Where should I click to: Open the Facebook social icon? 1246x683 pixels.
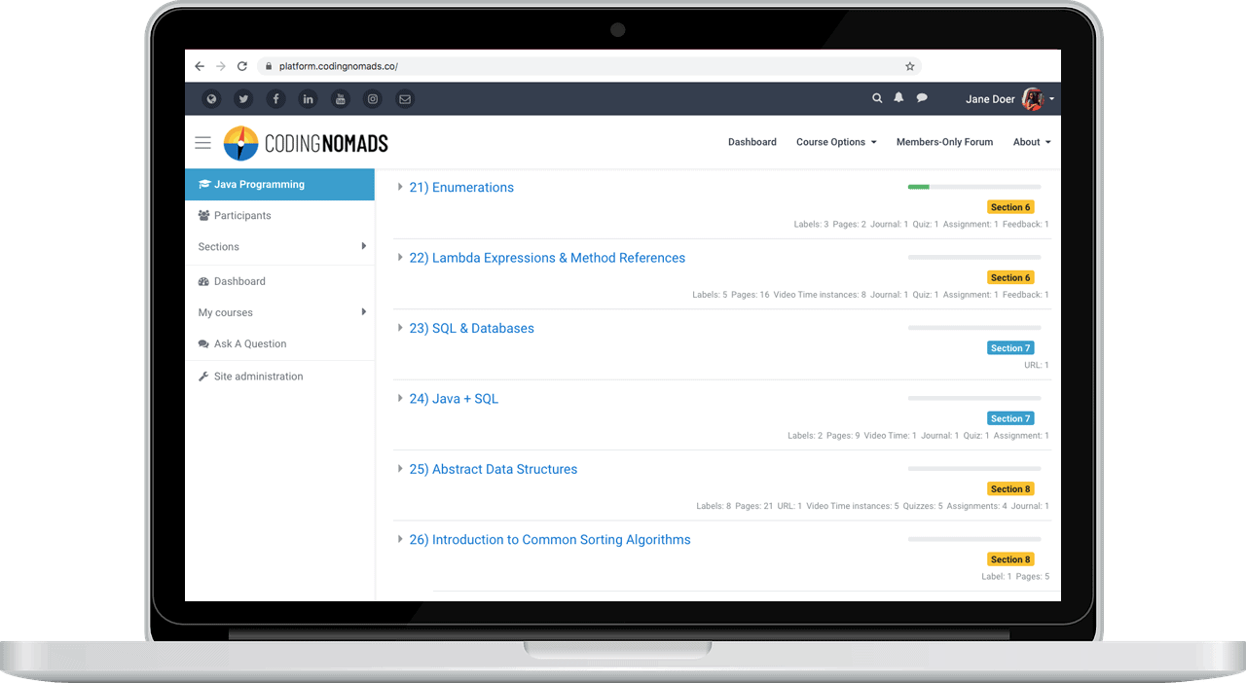[x=275, y=98]
